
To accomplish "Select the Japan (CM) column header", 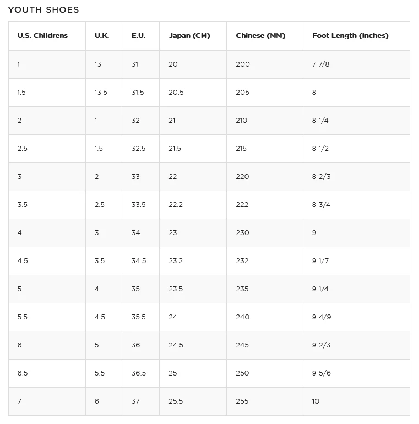I will (189, 36).
